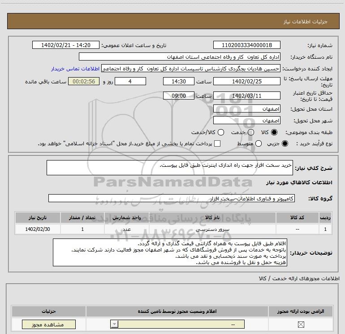Click the واحد شمارش column header

(x=127, y=217)
